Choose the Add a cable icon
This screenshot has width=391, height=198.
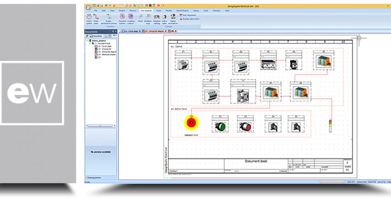tap(164, 19)
